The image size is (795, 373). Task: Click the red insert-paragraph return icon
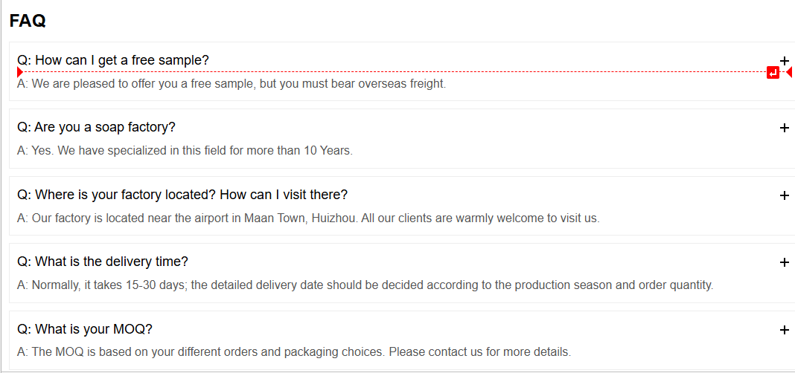click(773, 73)
